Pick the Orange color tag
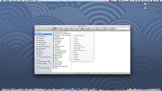 [76, 54]
